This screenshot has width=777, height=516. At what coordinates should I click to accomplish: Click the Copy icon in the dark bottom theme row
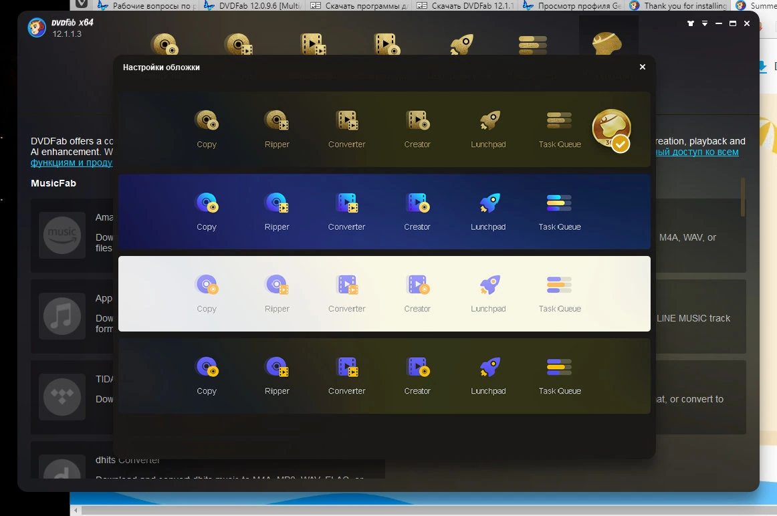(207, 367)
